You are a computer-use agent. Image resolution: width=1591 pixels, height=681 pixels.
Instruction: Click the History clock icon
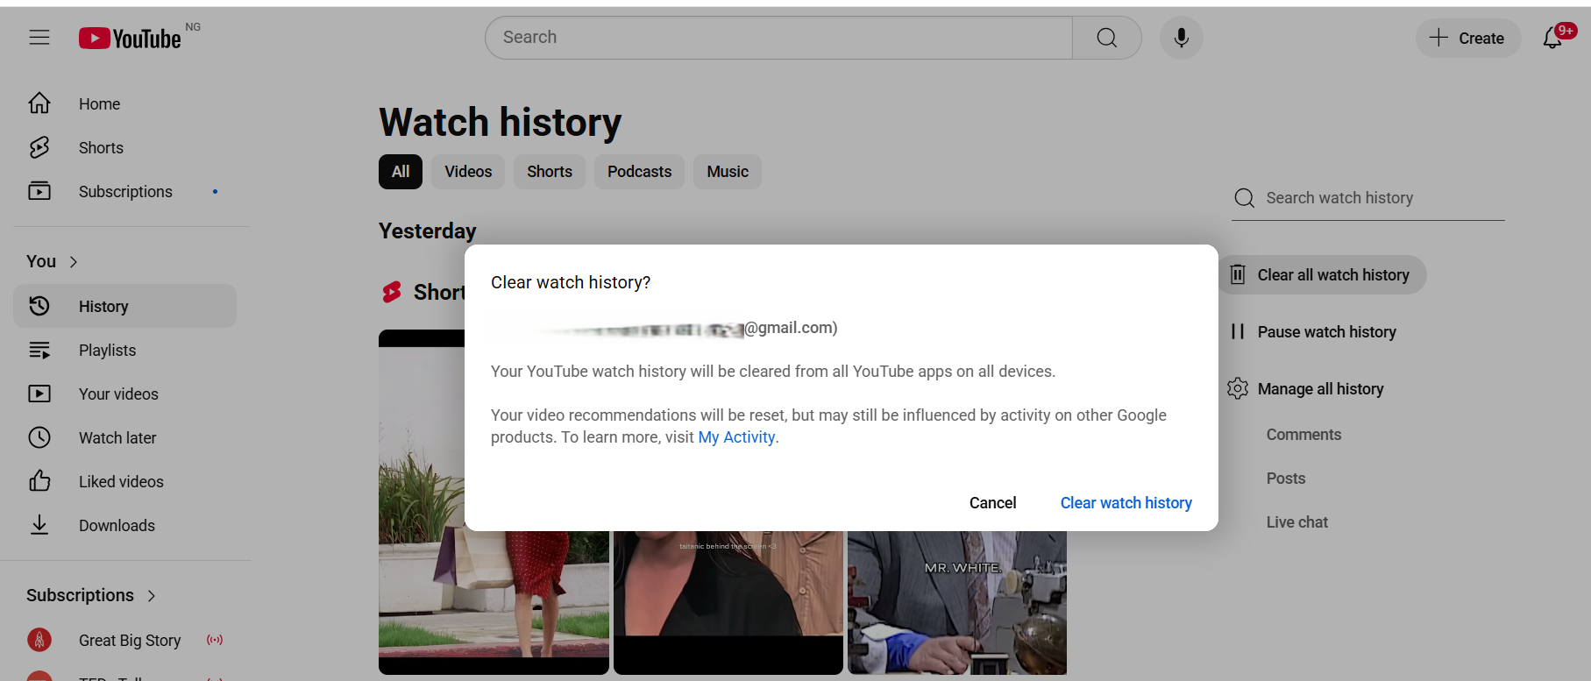click(x=39, y=306)
